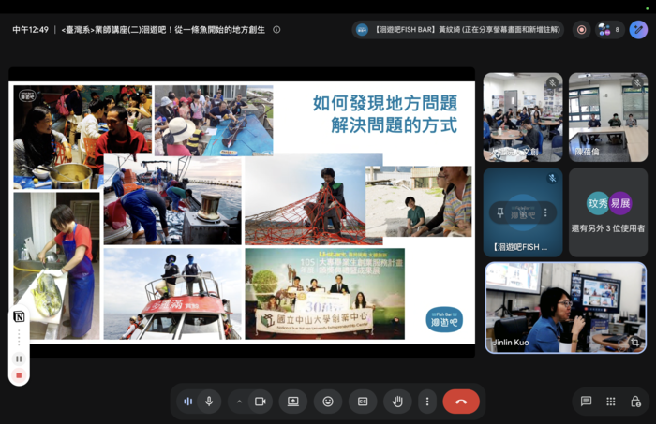Viewport: 656px width, 424px height.
Task: Click the present screen button
Action: pos(292,402)
